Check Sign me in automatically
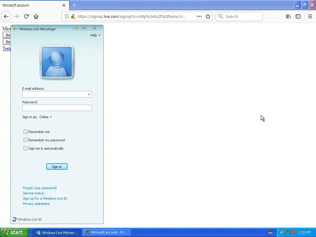Screen dimensions: 316x237 [x=25, y=148]
